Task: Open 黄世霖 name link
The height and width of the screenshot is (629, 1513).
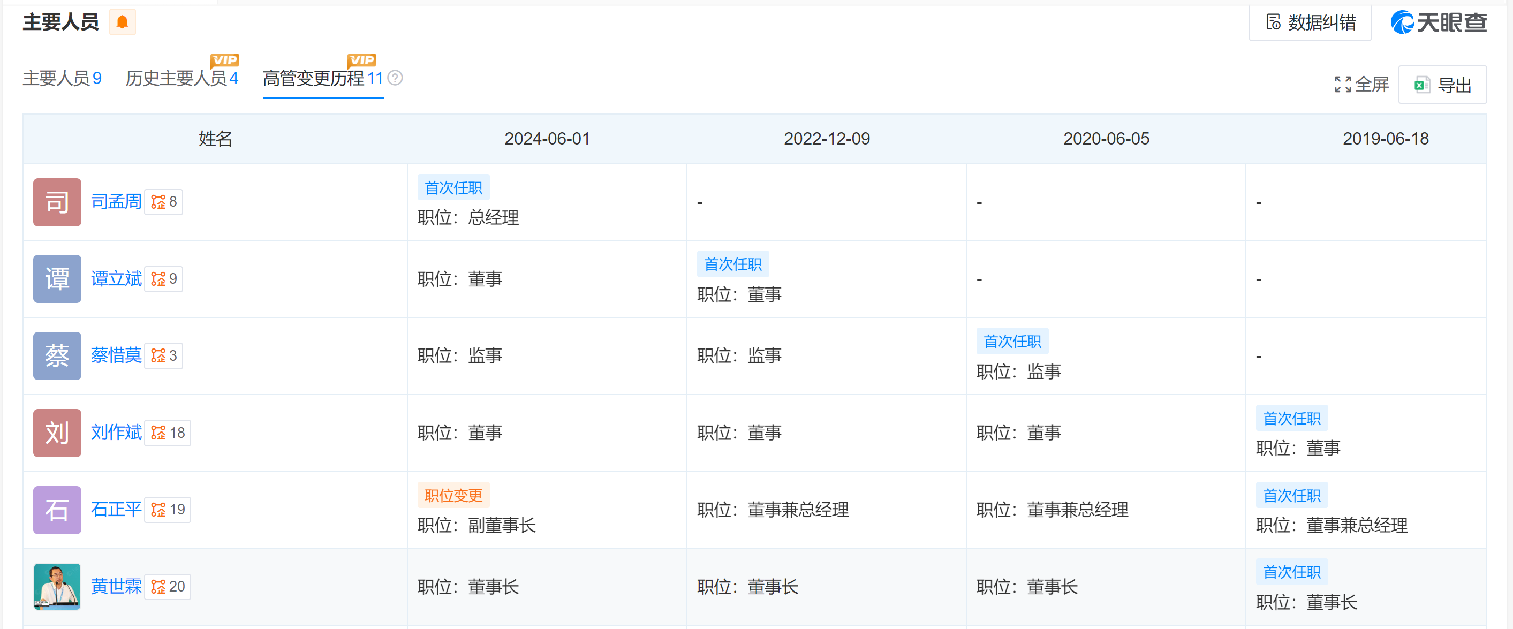Action: pos(116,586)
